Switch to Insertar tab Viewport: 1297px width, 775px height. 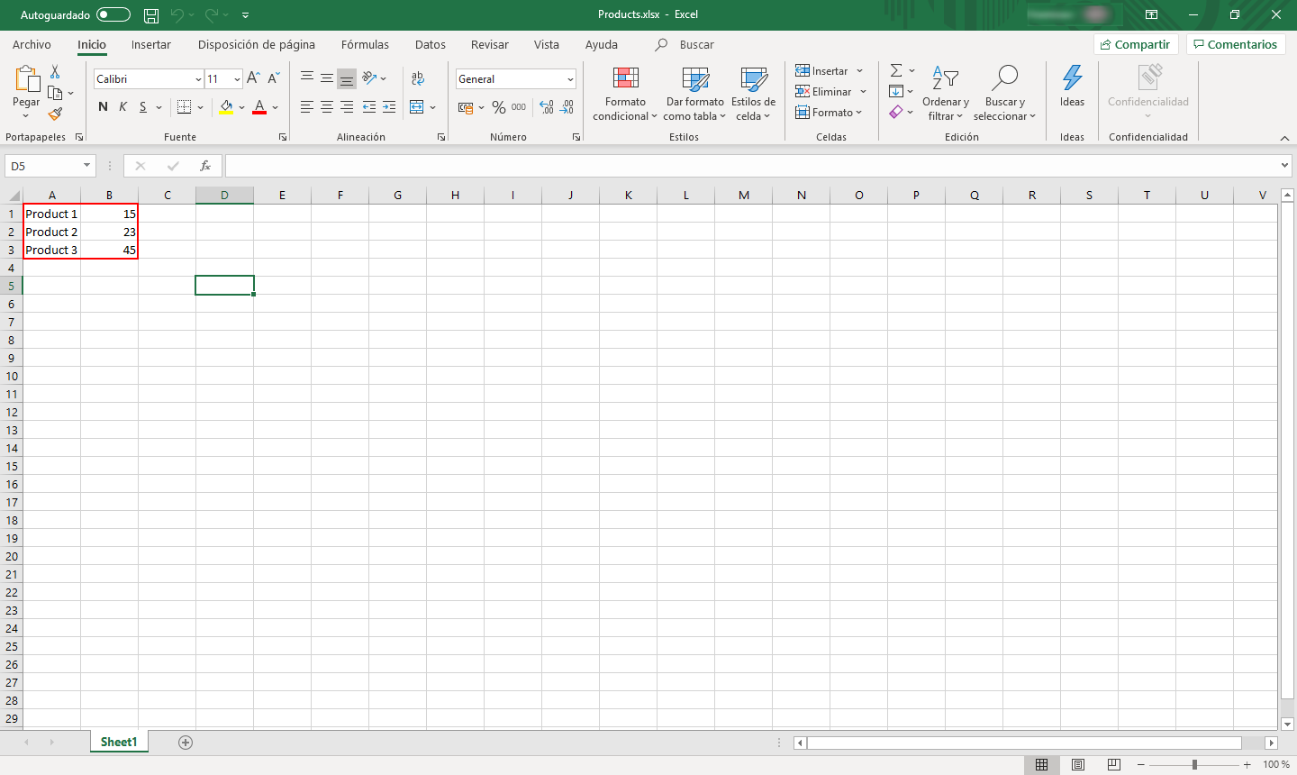coord(151,44)
